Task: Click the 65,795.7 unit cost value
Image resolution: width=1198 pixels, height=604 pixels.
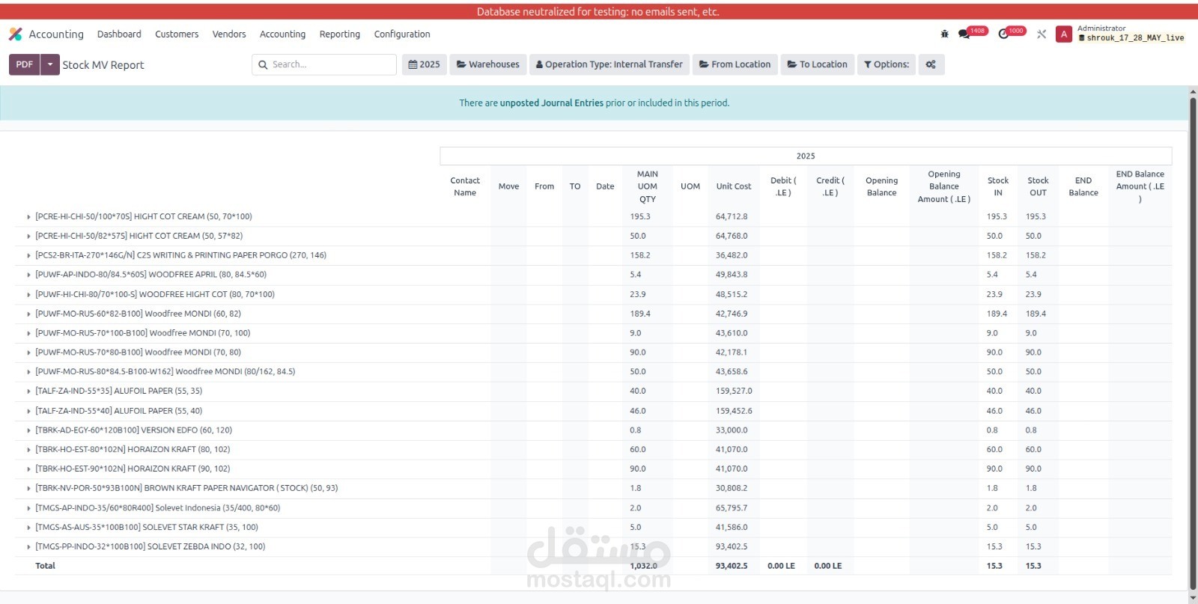Action: point(732,507)
